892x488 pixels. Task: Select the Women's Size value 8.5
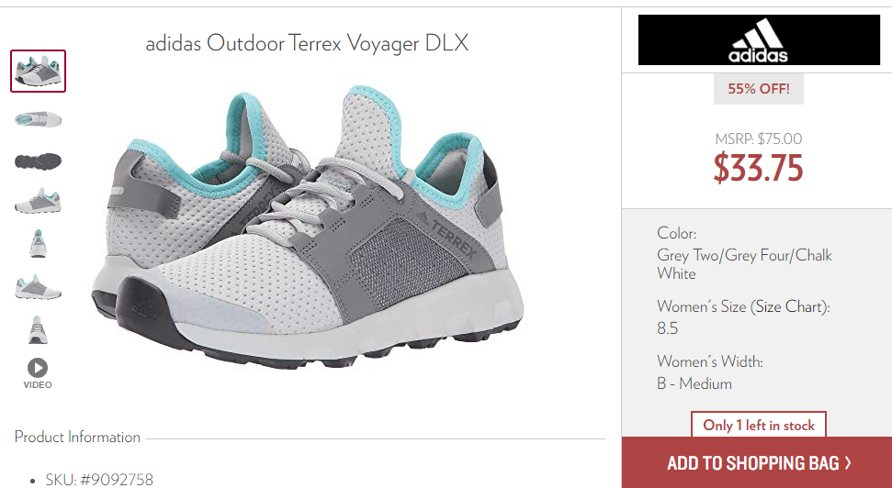point(668,328)
